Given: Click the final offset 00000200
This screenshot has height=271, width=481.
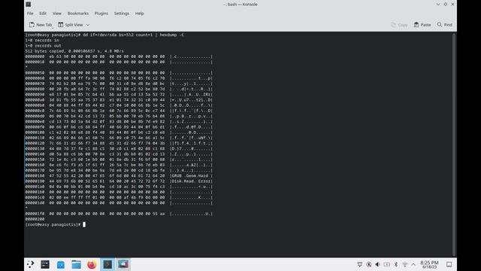Looking at the screenshot, I should tap(35, 219).
